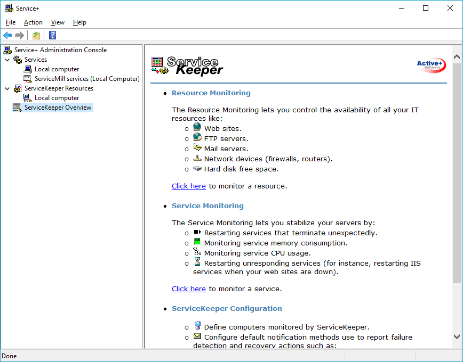Open the View menu
Screen dimensions: 463x362
58,22
